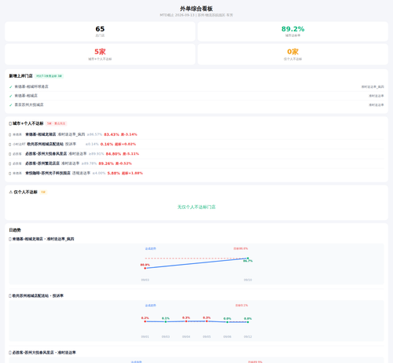Image resolution: width=393 pixels, height=363 pixels.
Task: Click the -3.14% gap figure
Action: [129, 134]
